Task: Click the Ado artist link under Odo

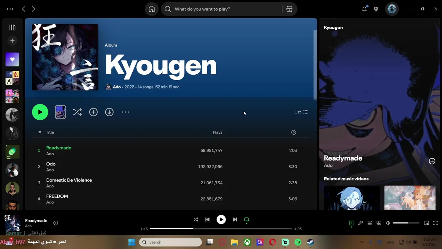Action: tap(50, 170)
